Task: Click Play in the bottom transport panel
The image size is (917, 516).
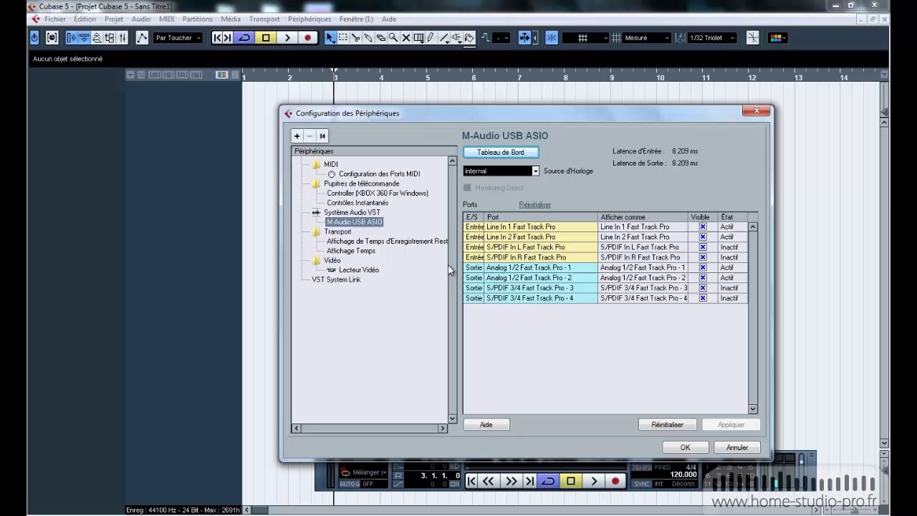Action: (x=594, y=482)
